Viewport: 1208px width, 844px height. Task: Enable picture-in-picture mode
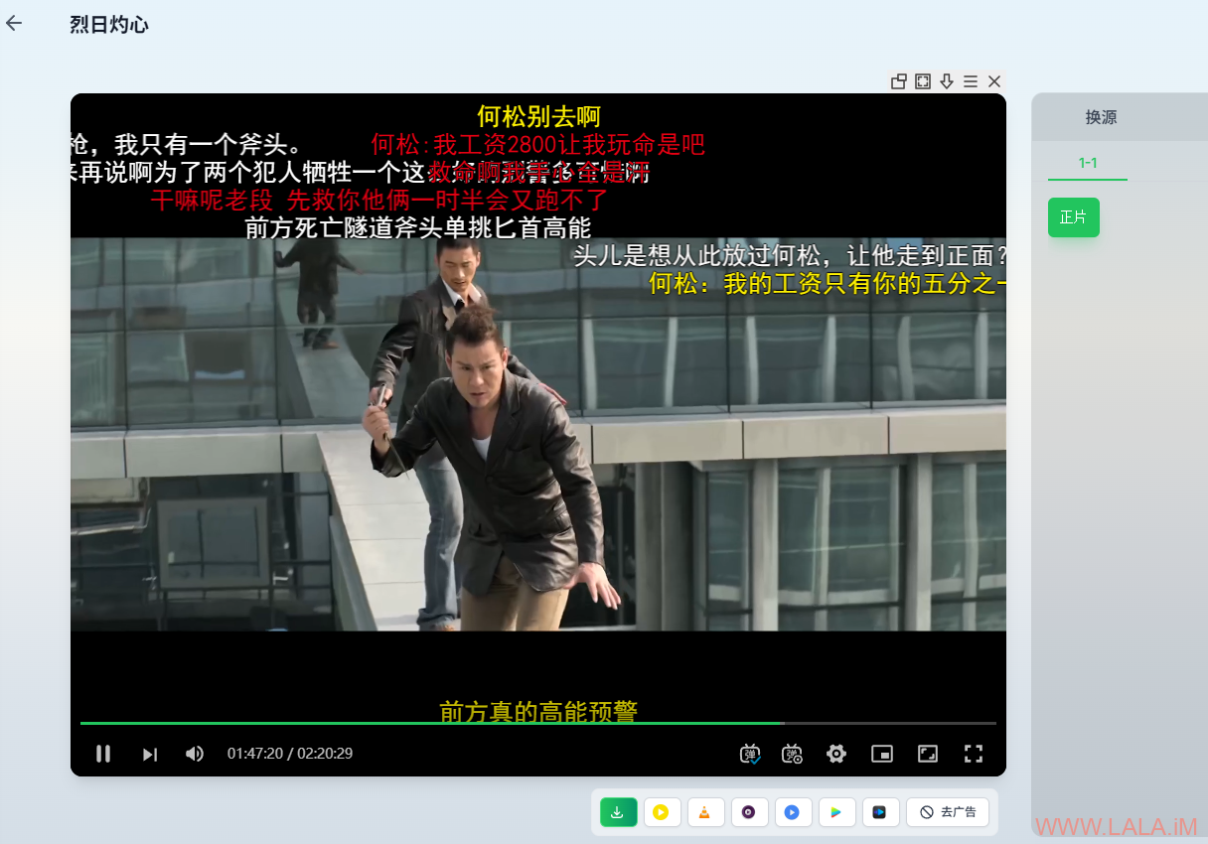coord(882,754)
